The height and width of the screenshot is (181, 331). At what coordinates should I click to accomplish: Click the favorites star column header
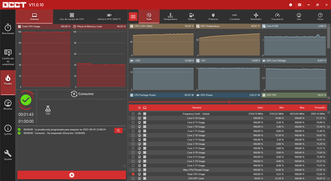(139, 108)
